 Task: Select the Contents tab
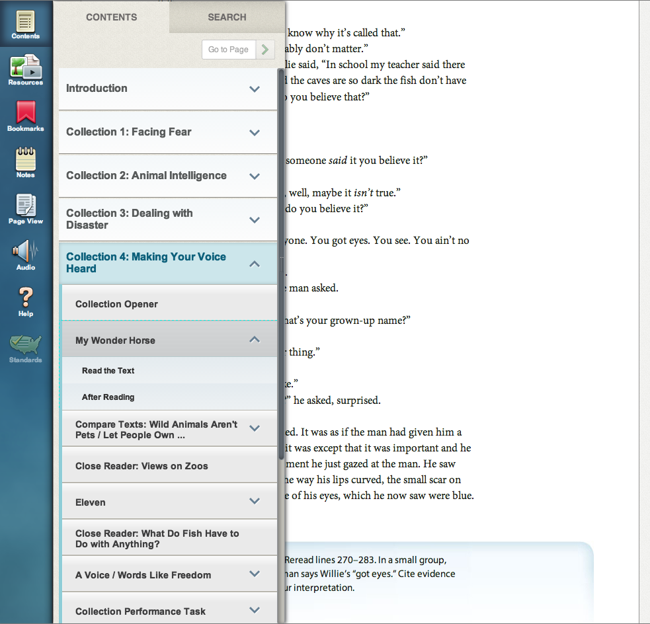[111, 17]
